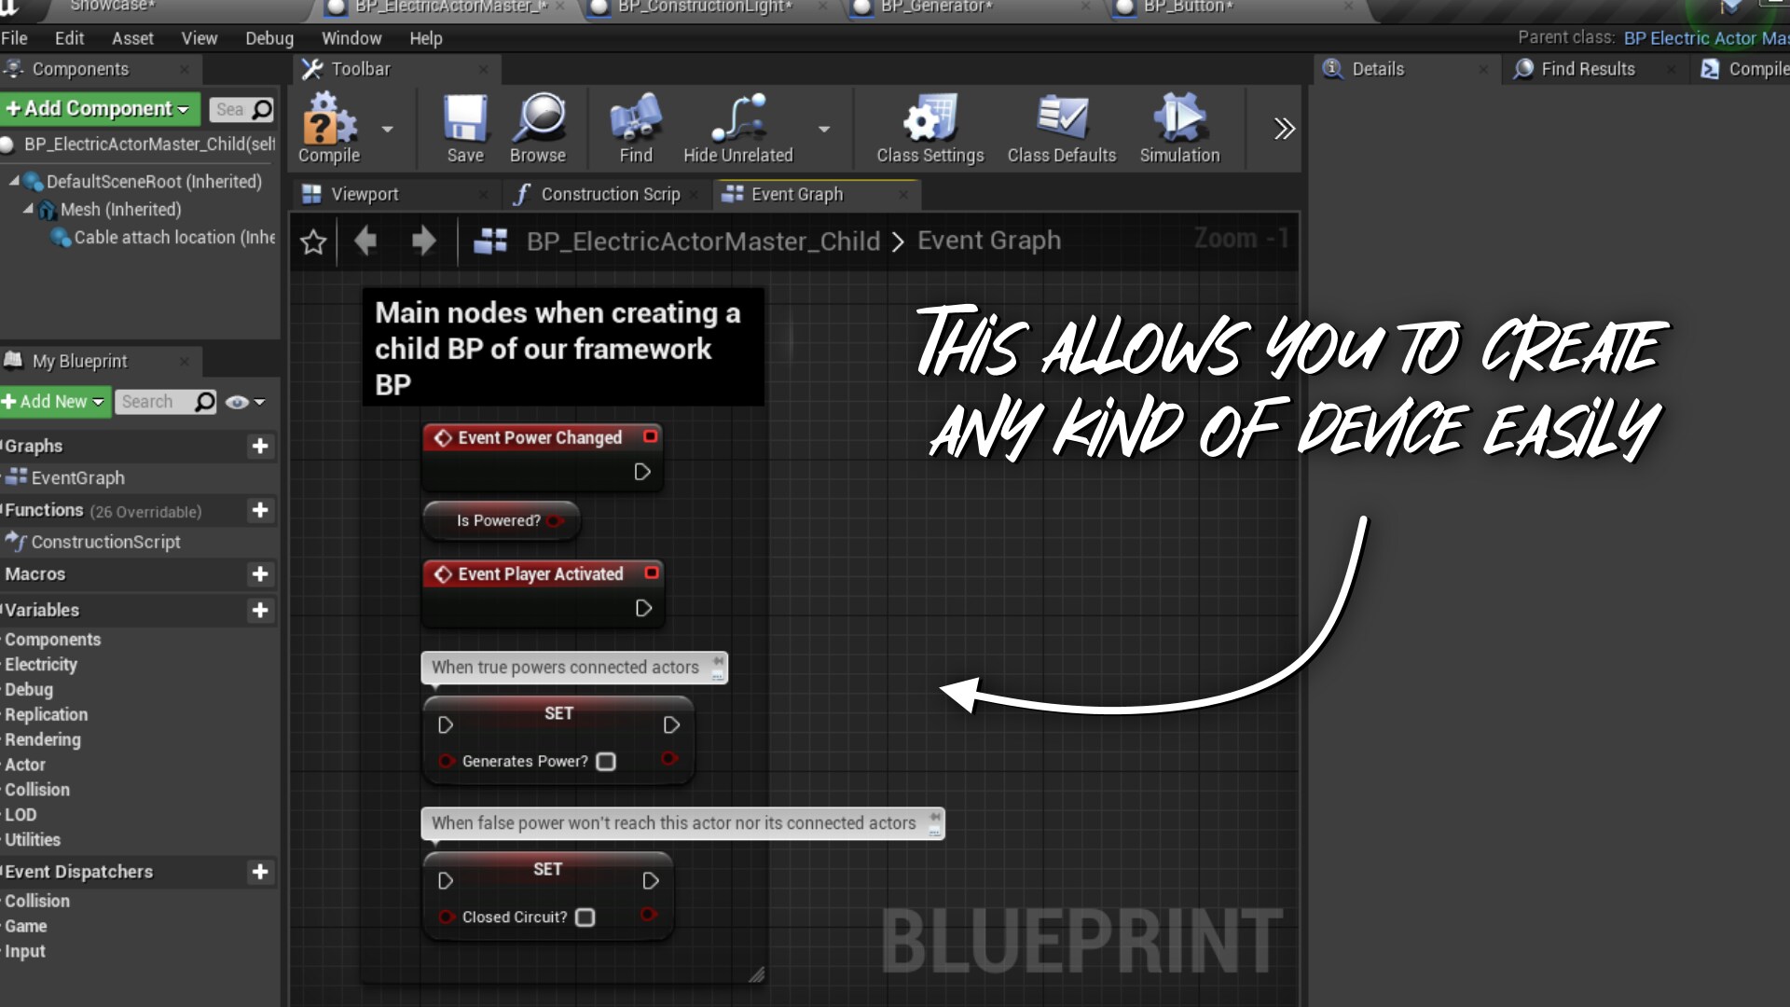Open the Window menu

[351, 38]
